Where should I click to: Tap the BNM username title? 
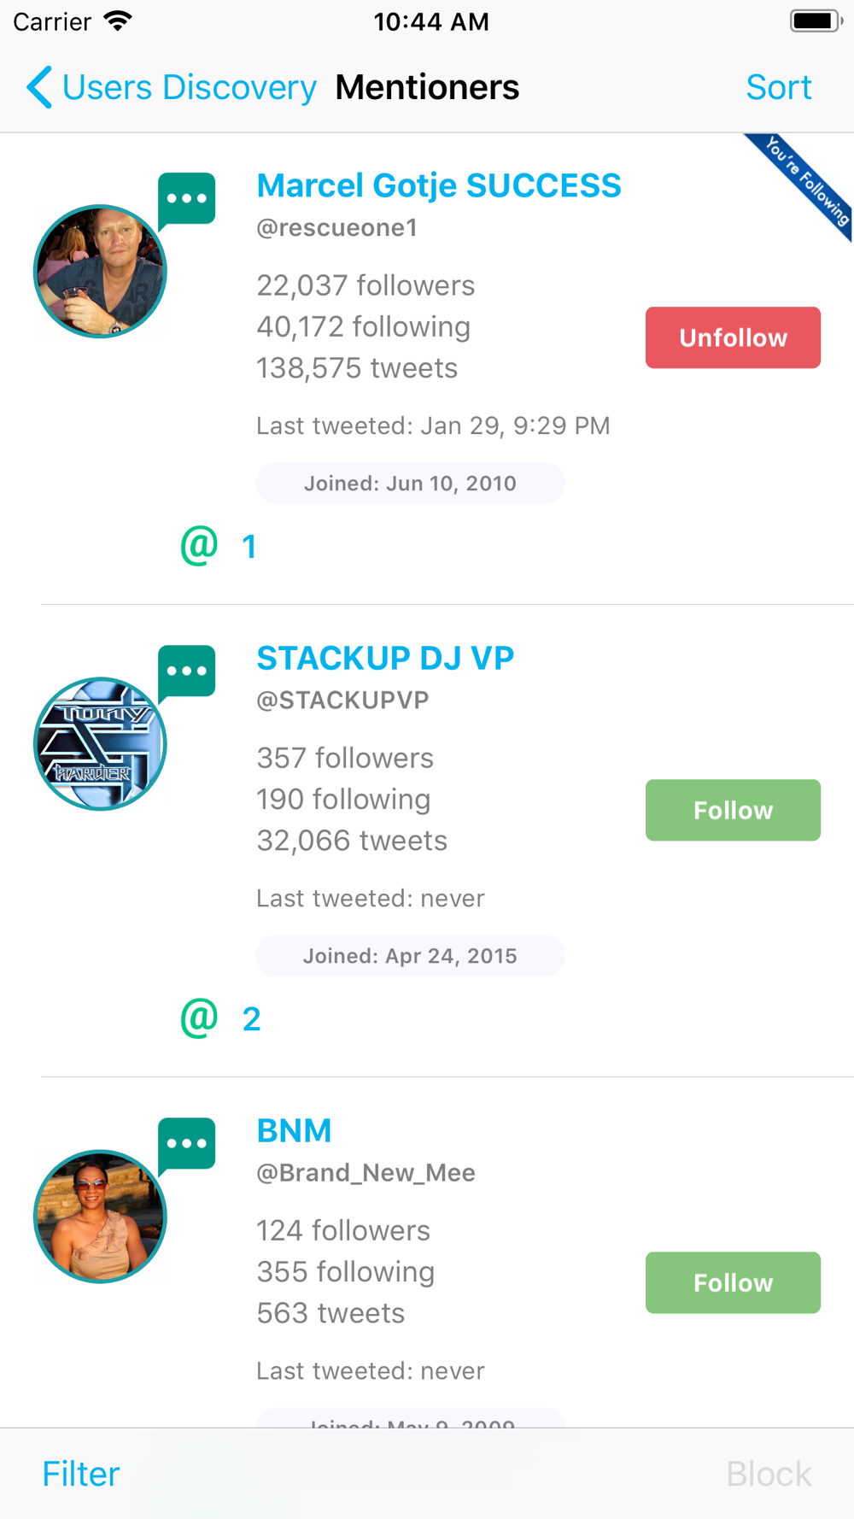(x=294, y=1130)
